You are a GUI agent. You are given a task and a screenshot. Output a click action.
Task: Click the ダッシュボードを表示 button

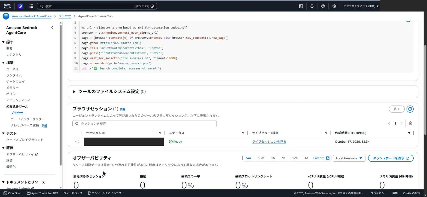[391, 158]
